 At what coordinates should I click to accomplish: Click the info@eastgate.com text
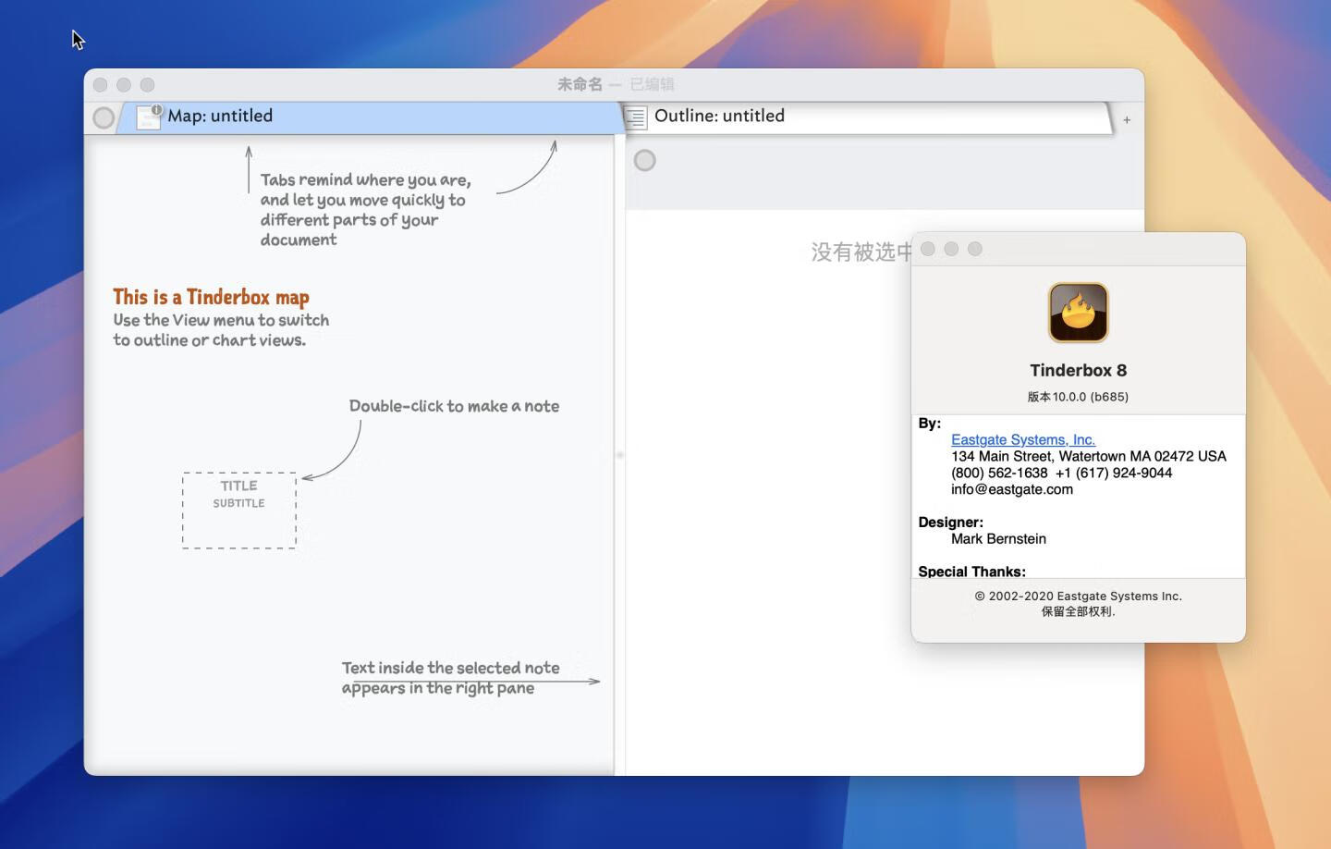[1012, 489]
